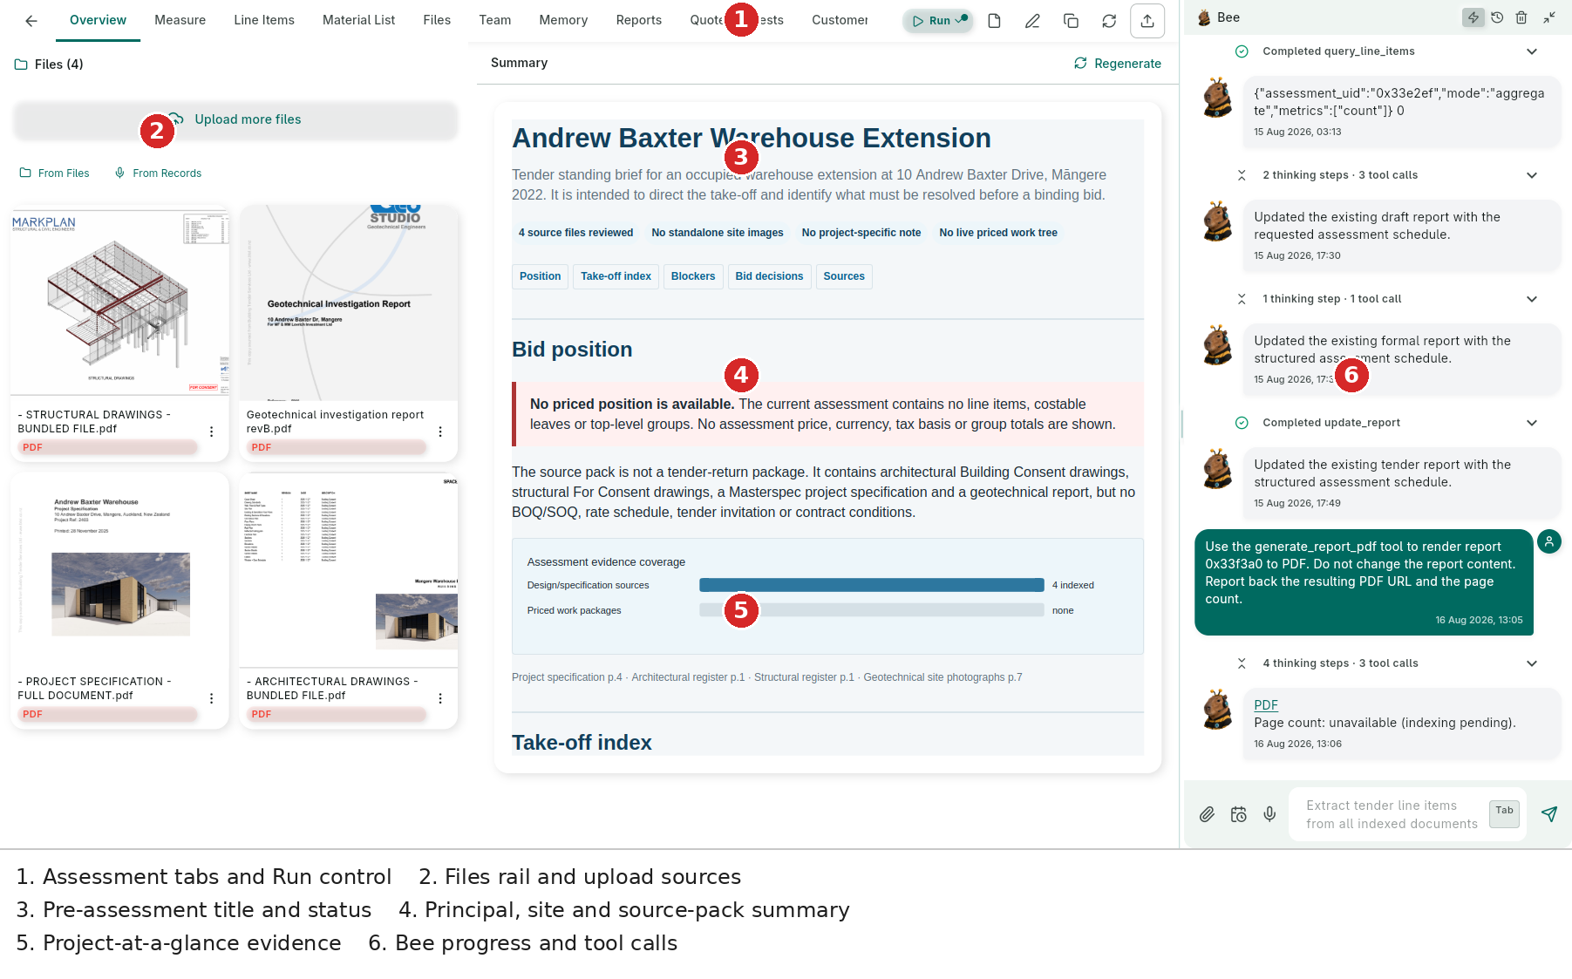This screenshot has height=979, width=1572.
Task: Expand the 4 thinking steps row chevron
Action: click(1532, 663)
